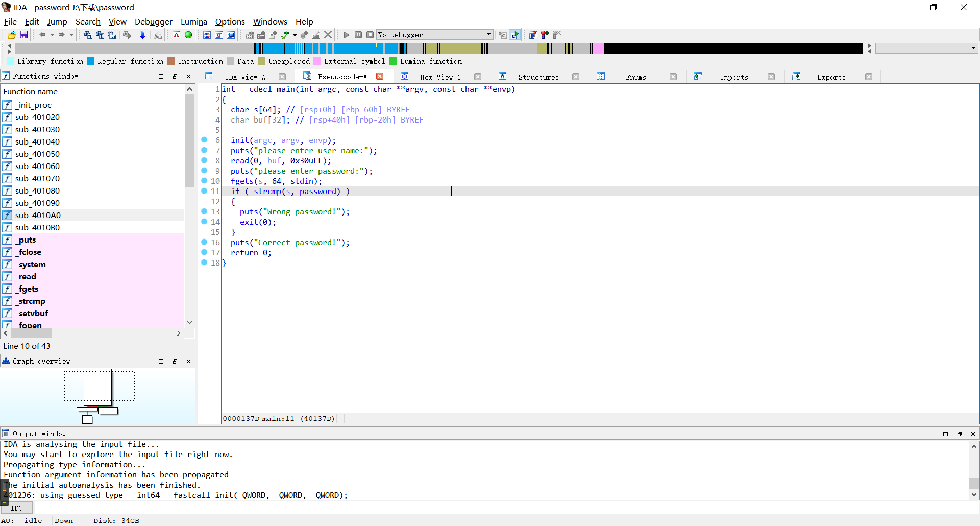Open the debugger selection dropdown

[488, 35]
